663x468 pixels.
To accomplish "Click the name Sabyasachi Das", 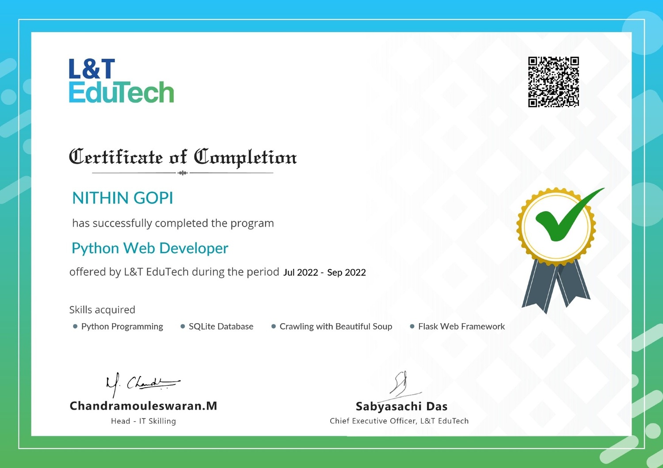I will [401, 406].
